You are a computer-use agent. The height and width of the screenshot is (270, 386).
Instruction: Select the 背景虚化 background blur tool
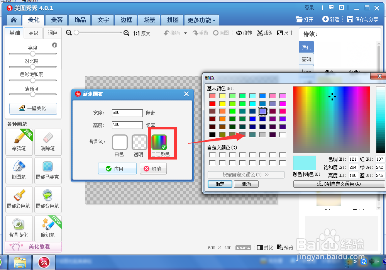tap(19, 228)
